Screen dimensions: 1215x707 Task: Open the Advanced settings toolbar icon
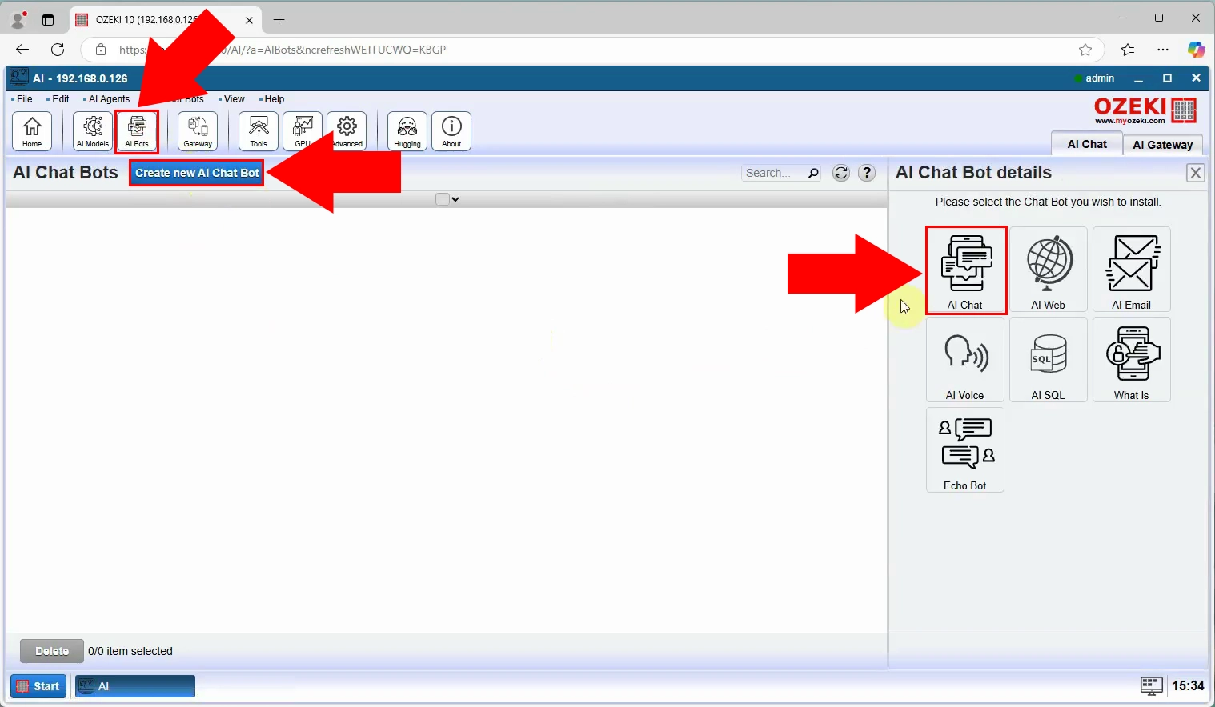(347, 131)
